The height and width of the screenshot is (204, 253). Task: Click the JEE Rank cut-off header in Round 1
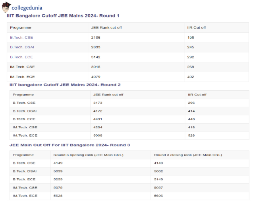(x=105, y=28)
